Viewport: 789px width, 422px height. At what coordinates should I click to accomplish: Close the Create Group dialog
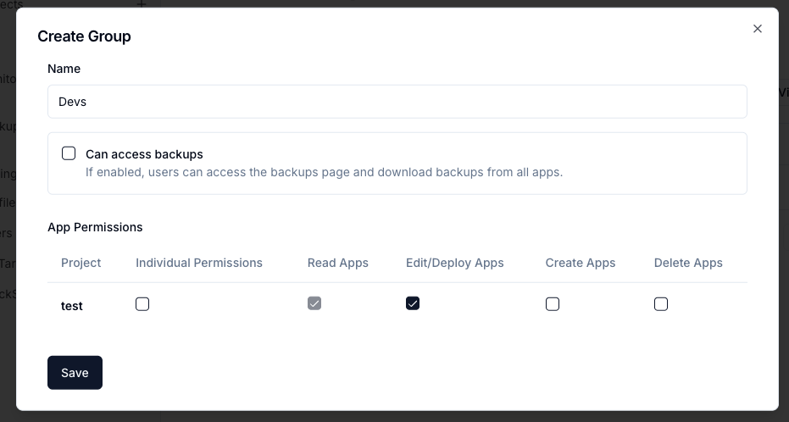[x=758, y=29]
